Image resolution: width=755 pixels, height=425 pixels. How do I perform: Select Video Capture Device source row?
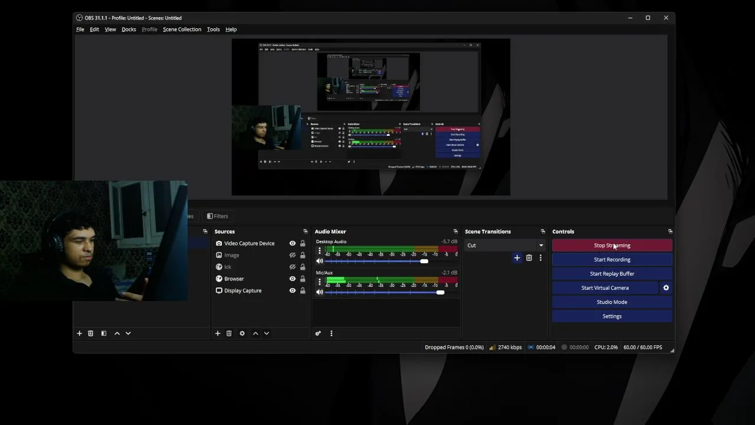click(x=260, y=243)
